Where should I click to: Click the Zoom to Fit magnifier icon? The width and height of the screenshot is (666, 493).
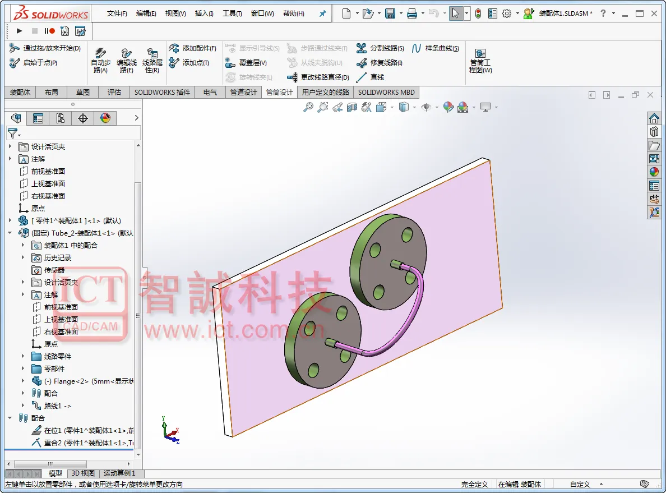click(x=308, y=107)
